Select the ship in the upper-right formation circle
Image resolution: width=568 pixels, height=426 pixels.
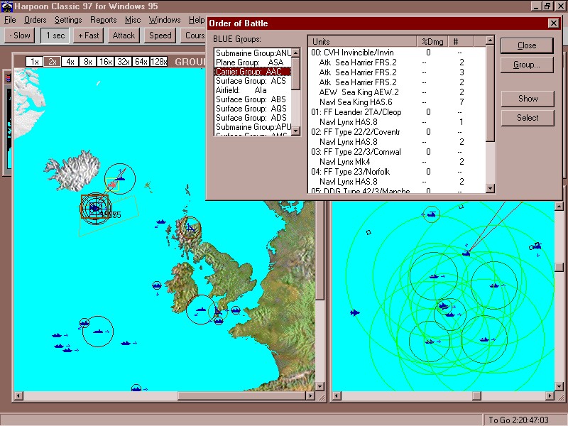tap(494, 285)
